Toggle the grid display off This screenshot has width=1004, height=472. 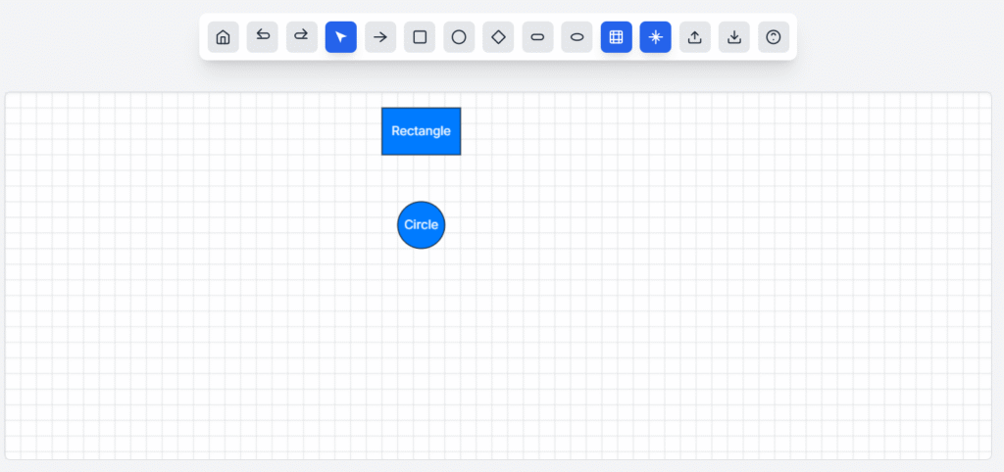click(x=616, y=37)
